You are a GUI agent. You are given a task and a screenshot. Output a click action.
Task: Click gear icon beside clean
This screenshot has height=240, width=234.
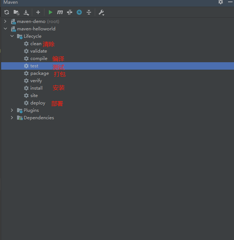click(x=26, y=44)
